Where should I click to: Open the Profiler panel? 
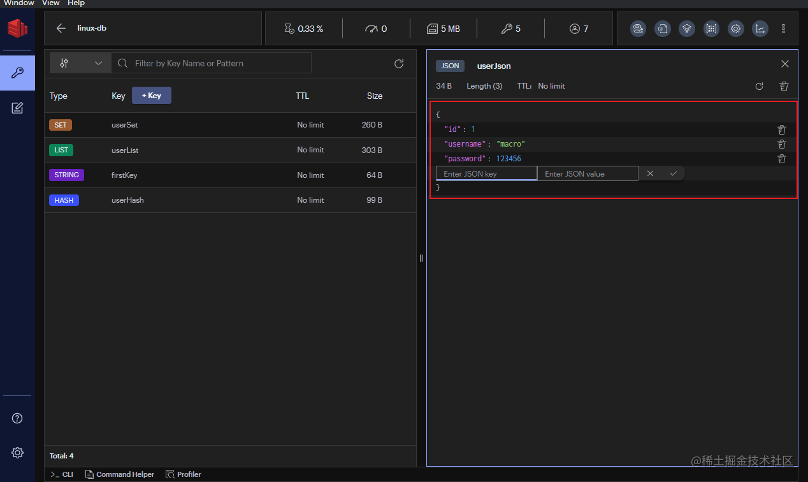pos(184,474)
